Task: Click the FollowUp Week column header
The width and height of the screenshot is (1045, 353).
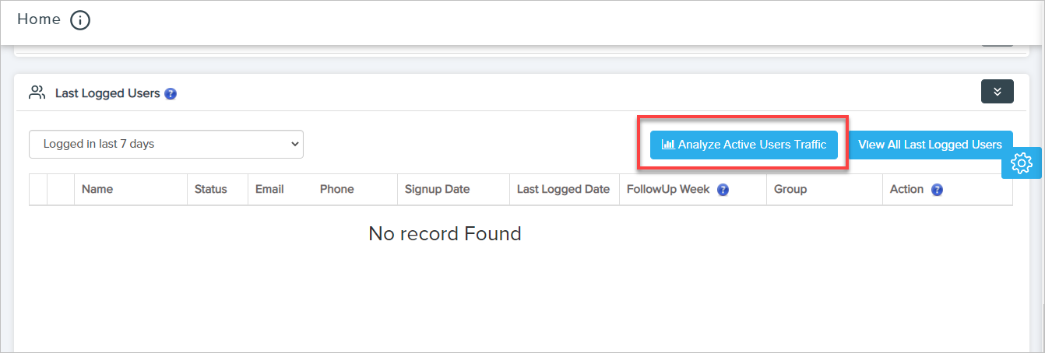Action: pos(668,189)
